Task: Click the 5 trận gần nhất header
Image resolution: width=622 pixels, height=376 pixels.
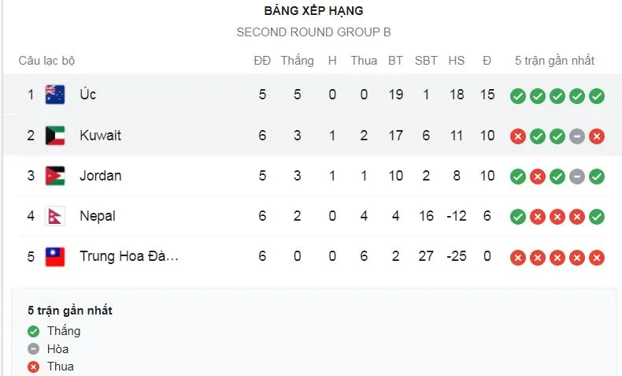Action: [554, 61]
